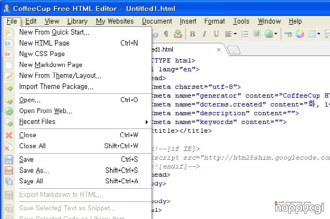
Task: Click the horizontal rule toolbar icon
Action: [288, 34]
